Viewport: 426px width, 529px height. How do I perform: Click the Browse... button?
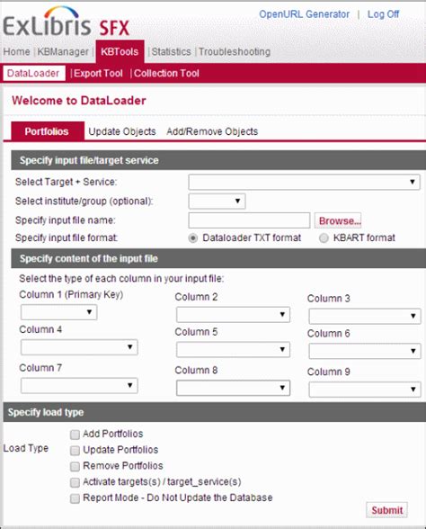point(338,220)
